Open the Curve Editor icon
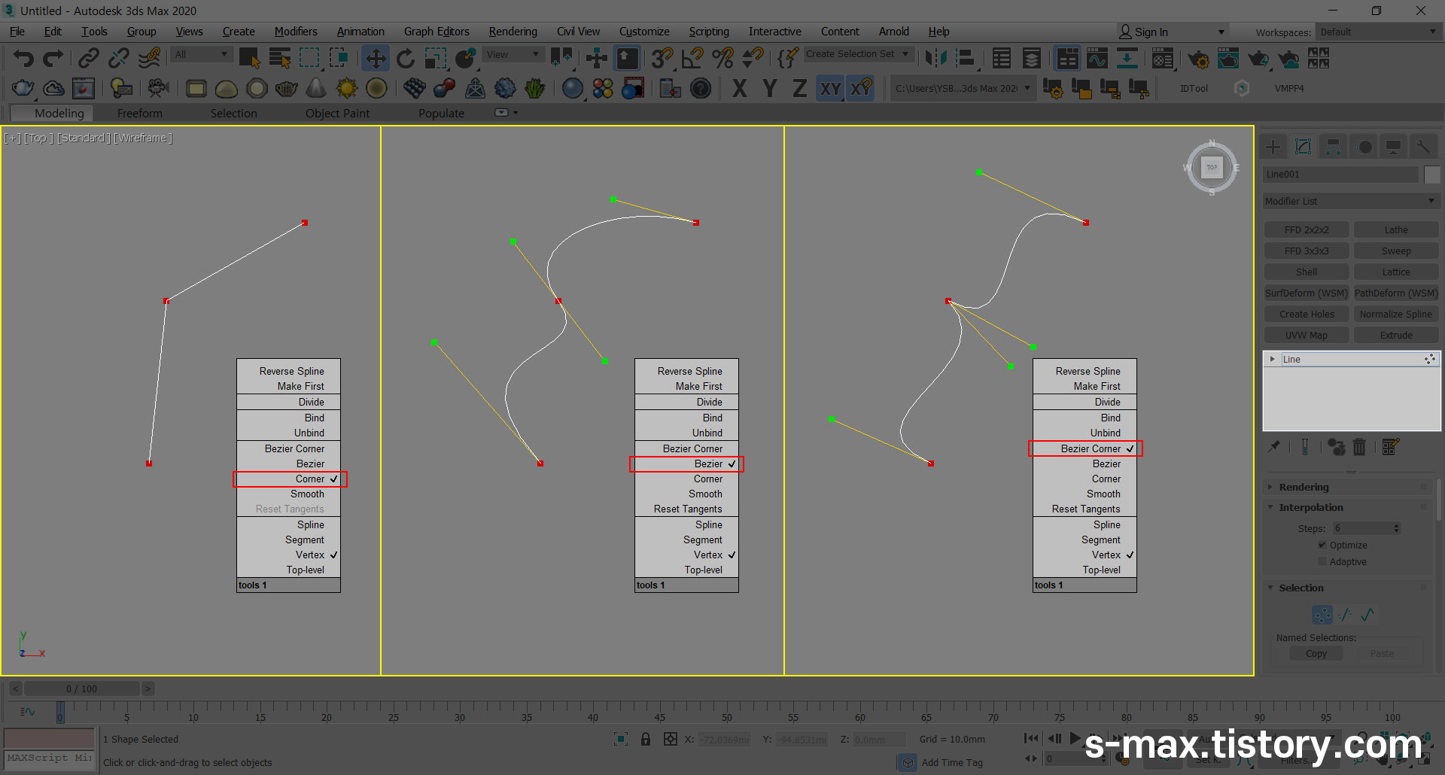Screen dimensions: 1445x775 [x=1097, y=58]
